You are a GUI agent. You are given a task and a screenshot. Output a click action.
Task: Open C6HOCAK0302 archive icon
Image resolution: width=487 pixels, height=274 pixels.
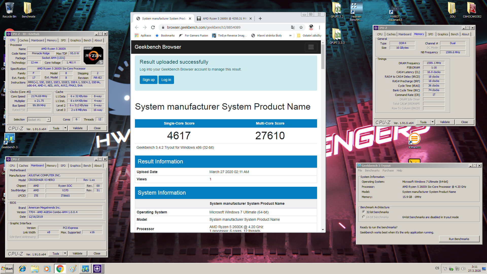pyautogui.click(x=472, y=10)
